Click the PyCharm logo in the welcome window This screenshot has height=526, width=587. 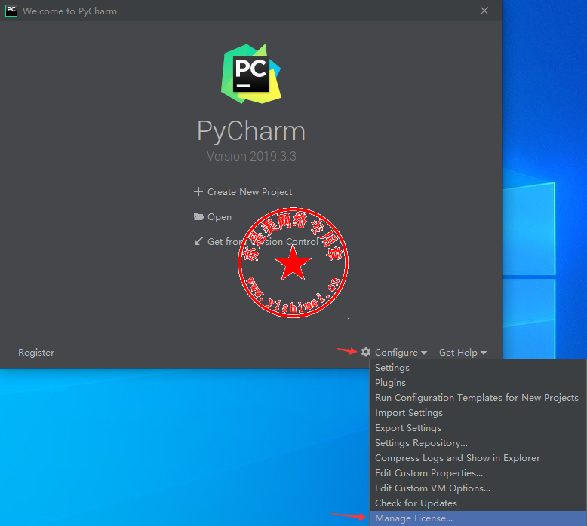coord(250,74)
